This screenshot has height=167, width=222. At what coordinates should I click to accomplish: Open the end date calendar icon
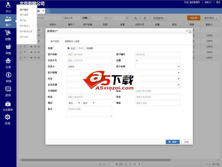(127, 18)
